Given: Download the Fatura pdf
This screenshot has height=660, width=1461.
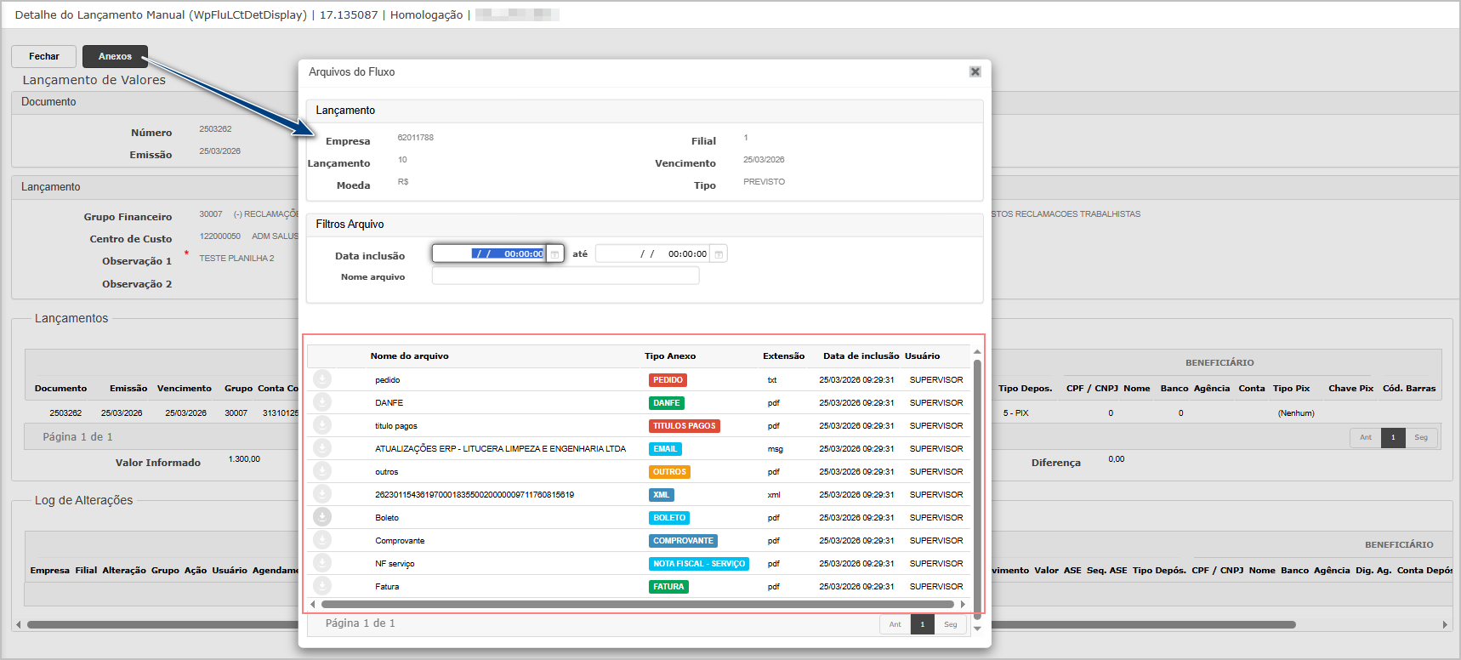Looking at the screenshot, I should tap(322, 586).
